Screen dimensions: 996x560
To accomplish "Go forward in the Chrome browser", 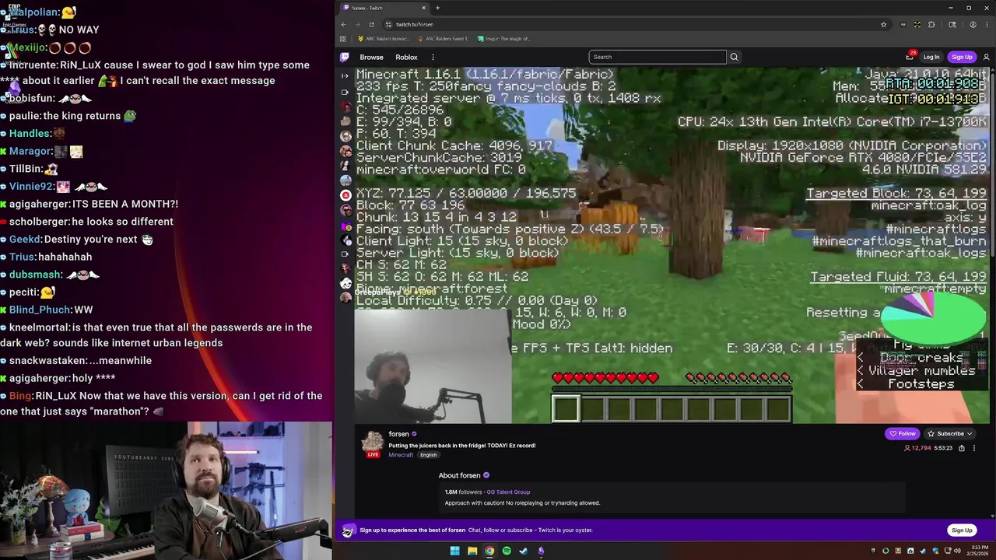I will pos(357,24).
